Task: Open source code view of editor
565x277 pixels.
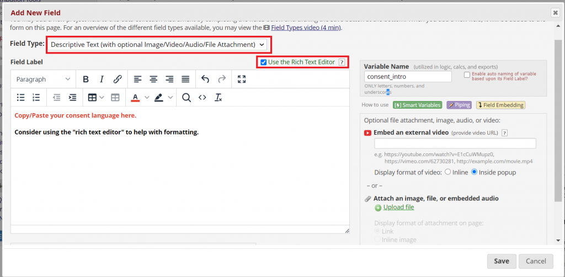Action: click(x=202, y=98)
